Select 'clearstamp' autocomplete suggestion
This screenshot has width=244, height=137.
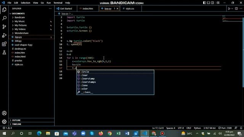click(x=115, y=79)
